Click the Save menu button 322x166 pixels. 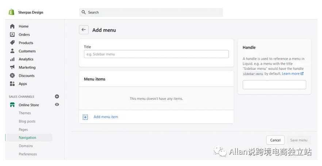(x=299, y=140)
